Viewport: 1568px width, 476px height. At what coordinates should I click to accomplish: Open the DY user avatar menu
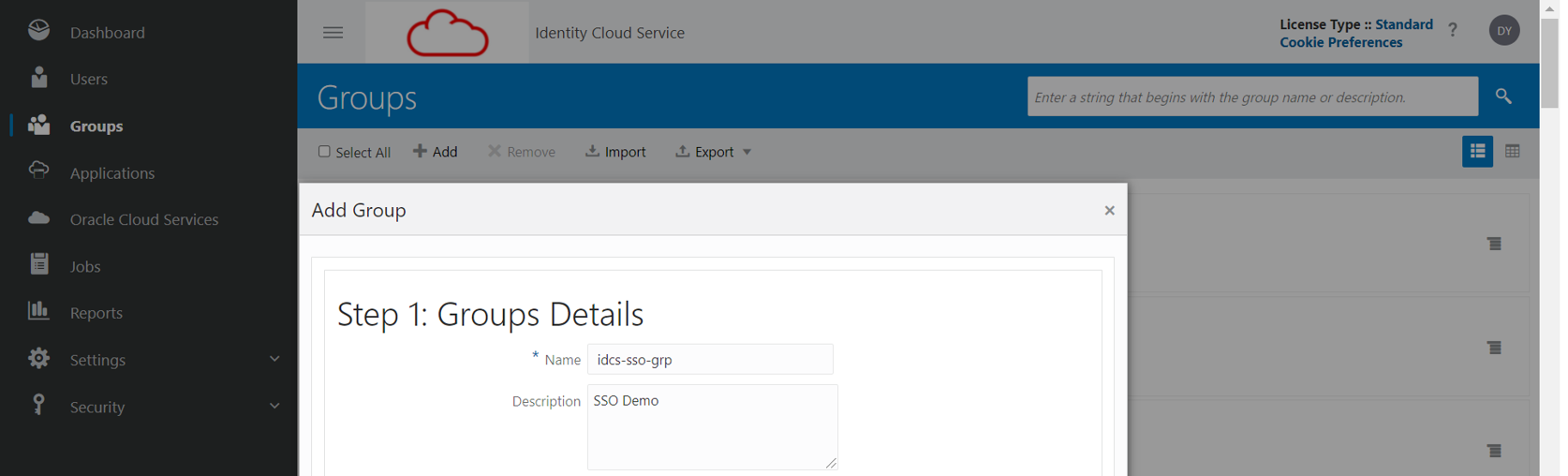pos(1504,31)
